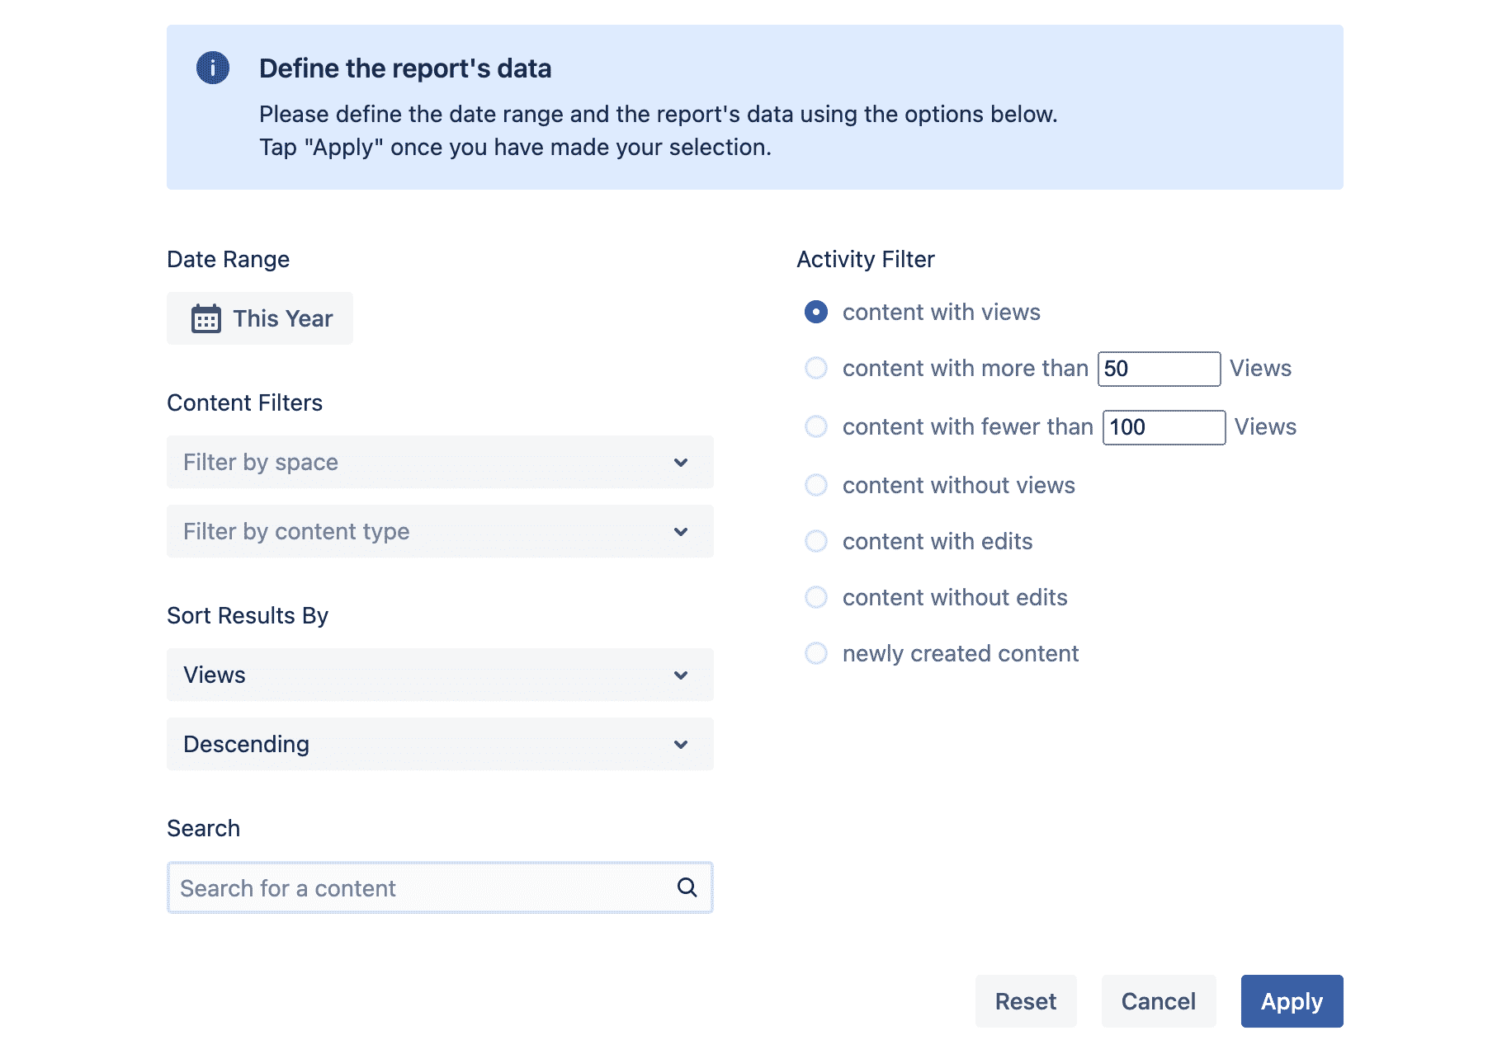Click the 'Search for a content' field
1502x1054 pixels.
413,887
